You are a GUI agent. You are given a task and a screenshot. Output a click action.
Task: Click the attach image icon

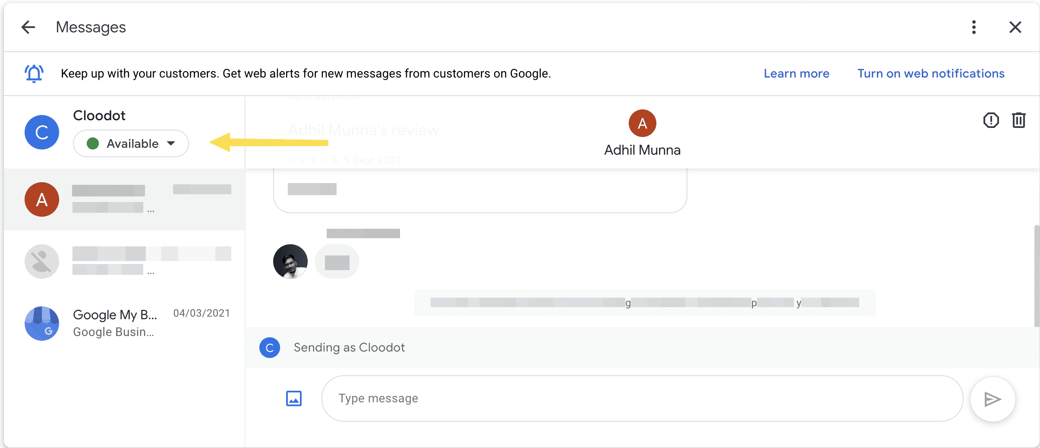click(x=294, y=398)
